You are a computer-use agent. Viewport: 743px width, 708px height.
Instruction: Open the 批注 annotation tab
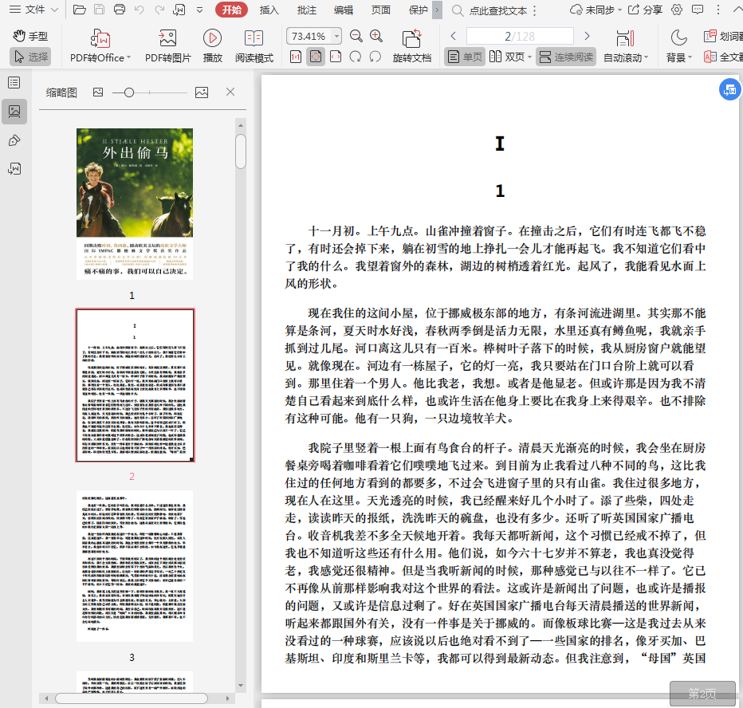coord(306,10)
